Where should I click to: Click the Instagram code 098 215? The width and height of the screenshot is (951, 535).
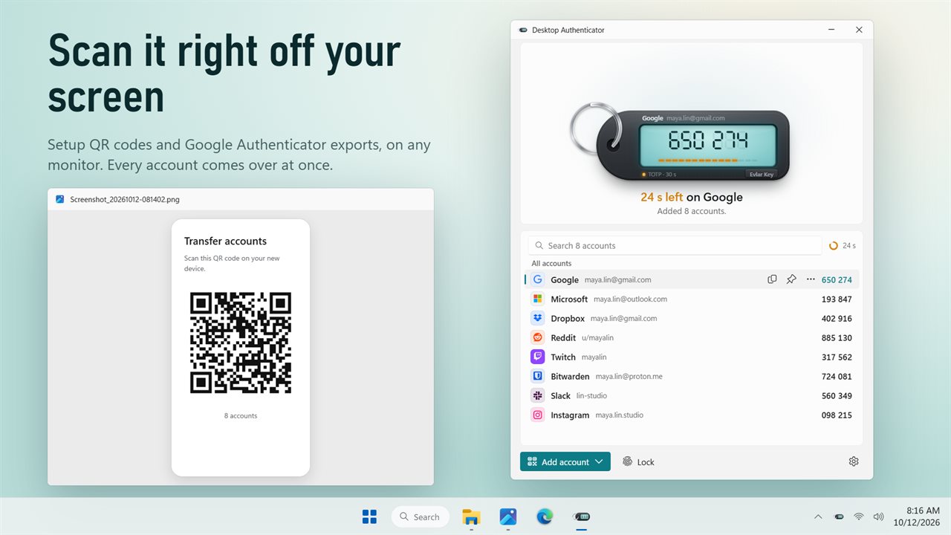(837, 415)
